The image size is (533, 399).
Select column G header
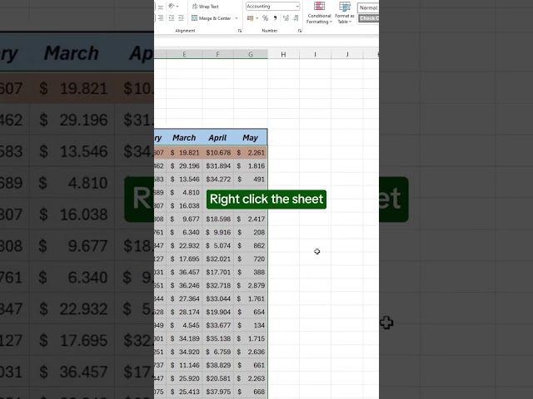point(251,54)
